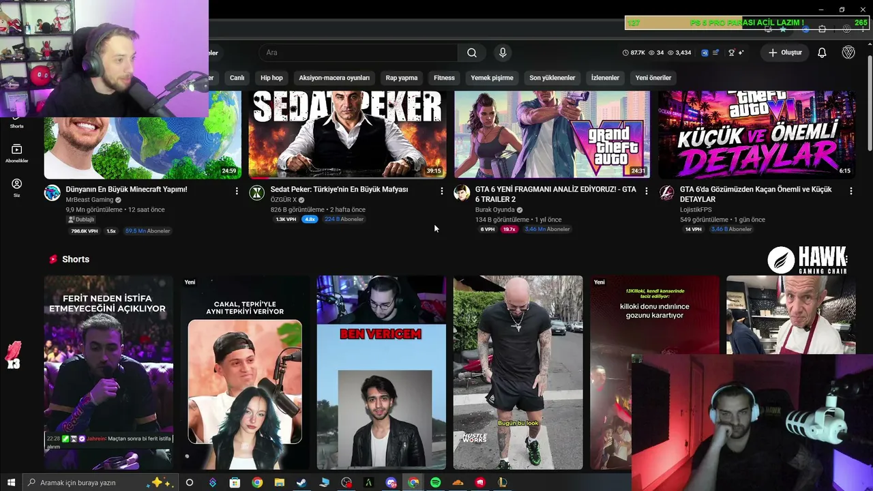Viewport: 873px width, 491px height.
Task: Open options menu for Minecraft Yapımı video
Action: point(237,191)
